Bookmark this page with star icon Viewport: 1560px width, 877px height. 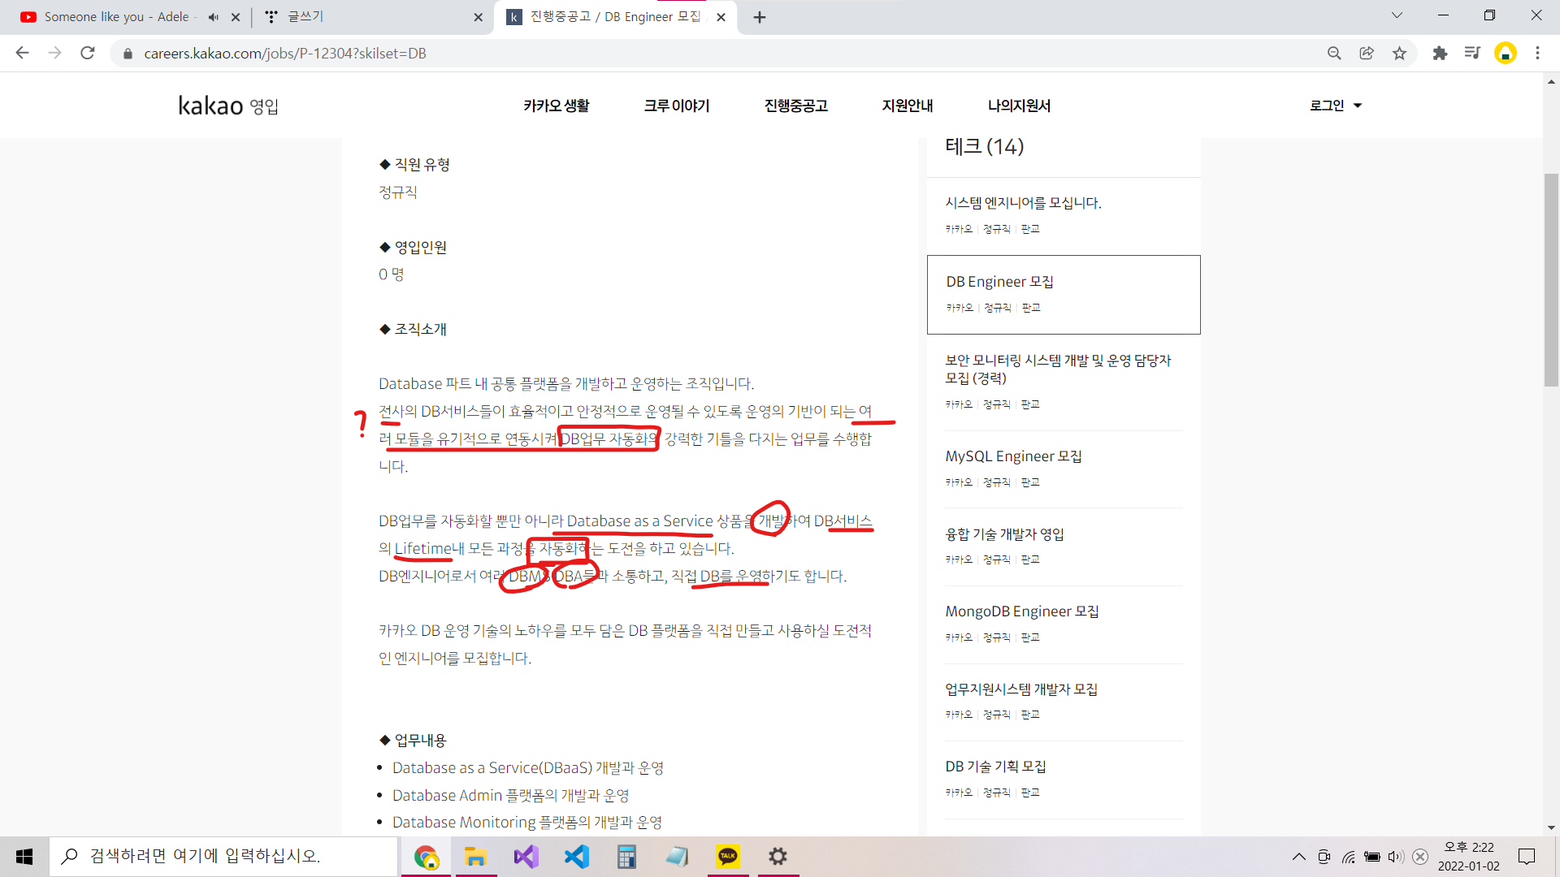[1399, 54]
